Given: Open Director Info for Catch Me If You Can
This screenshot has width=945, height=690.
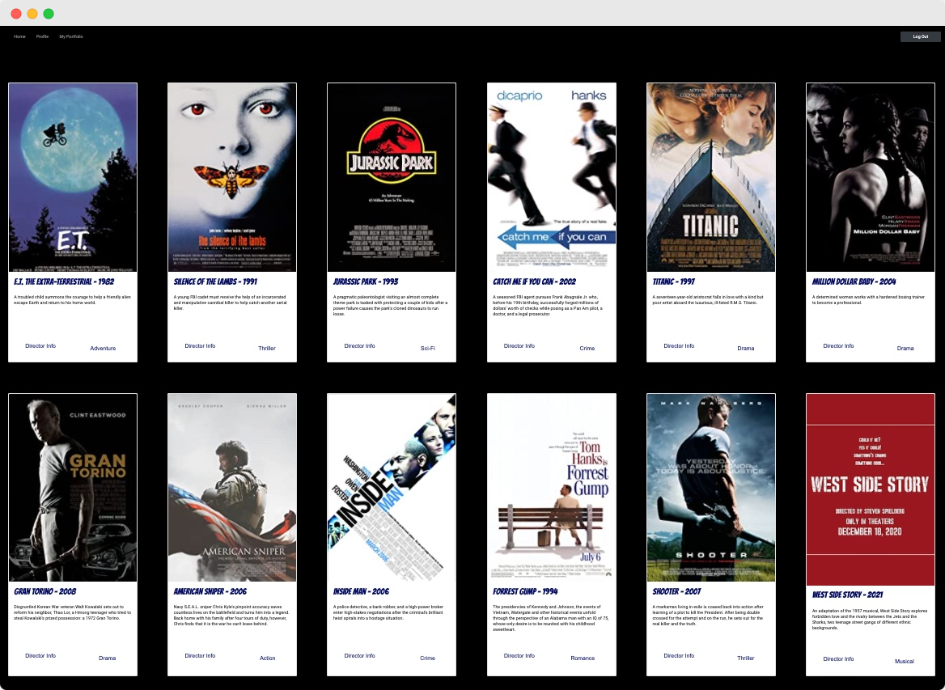Looking at the screenshot, I should click(519, 346).
